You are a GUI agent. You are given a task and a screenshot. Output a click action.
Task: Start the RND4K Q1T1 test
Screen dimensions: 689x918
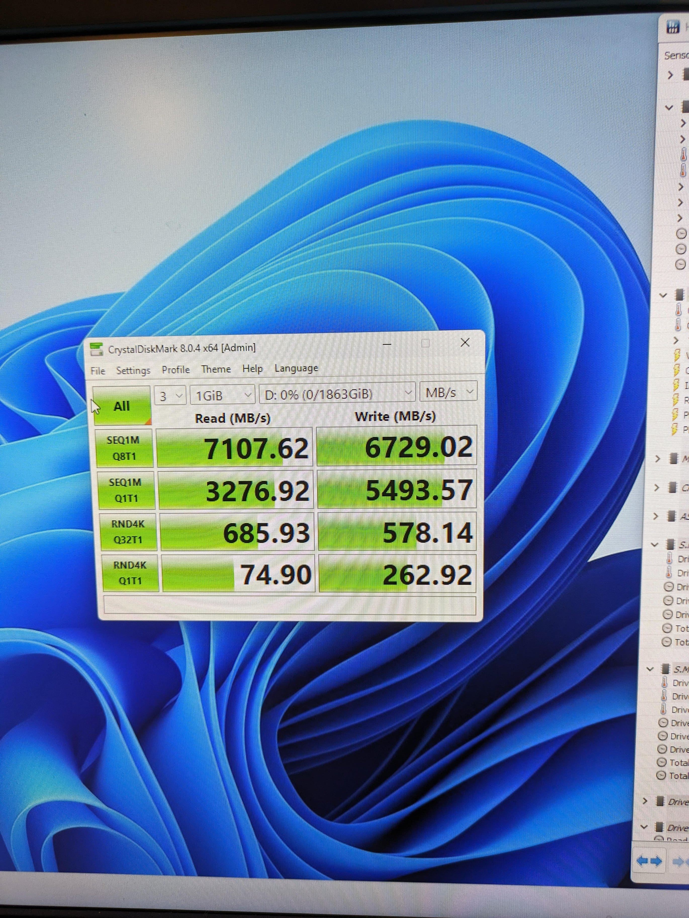tap(130, 573)
